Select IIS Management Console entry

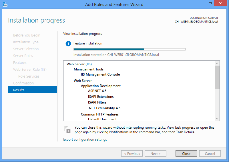pyautogui.click(x=100, y=74)
